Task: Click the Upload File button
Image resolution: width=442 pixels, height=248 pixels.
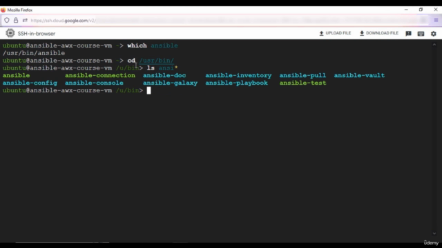Action: [335, 33]
